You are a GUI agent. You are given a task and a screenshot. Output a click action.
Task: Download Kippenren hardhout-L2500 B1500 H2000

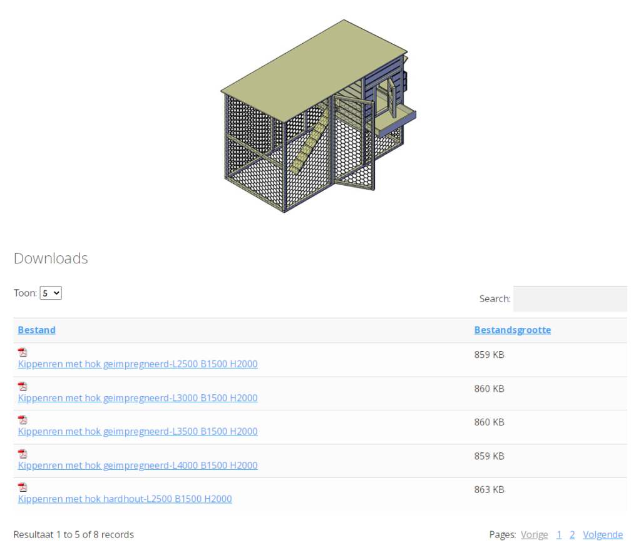[125, 499]
